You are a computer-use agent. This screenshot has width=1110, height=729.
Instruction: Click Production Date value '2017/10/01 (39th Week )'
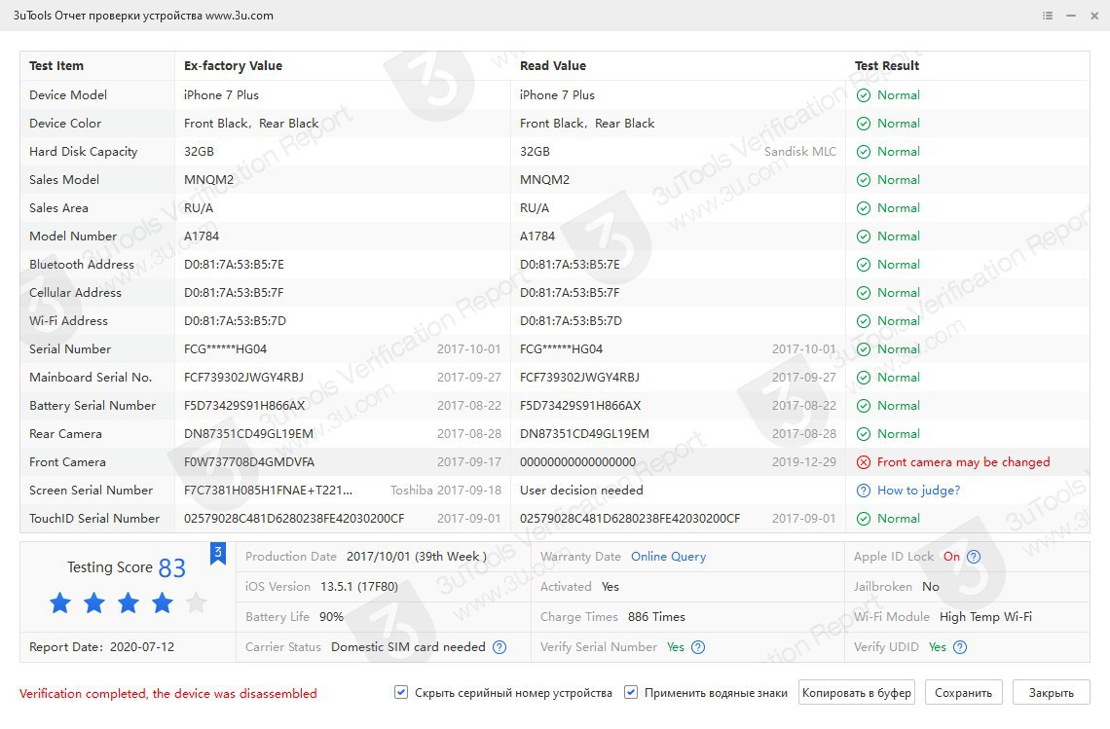coord(417,557)
